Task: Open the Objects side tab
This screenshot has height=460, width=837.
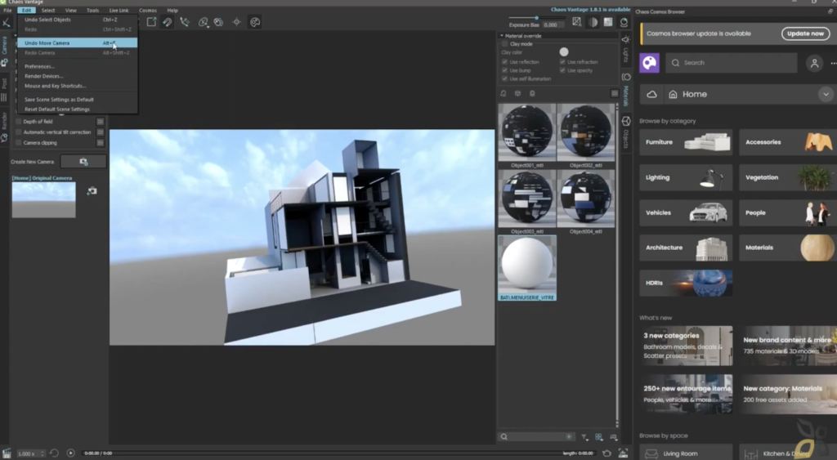Action: (x=625, y=133)
